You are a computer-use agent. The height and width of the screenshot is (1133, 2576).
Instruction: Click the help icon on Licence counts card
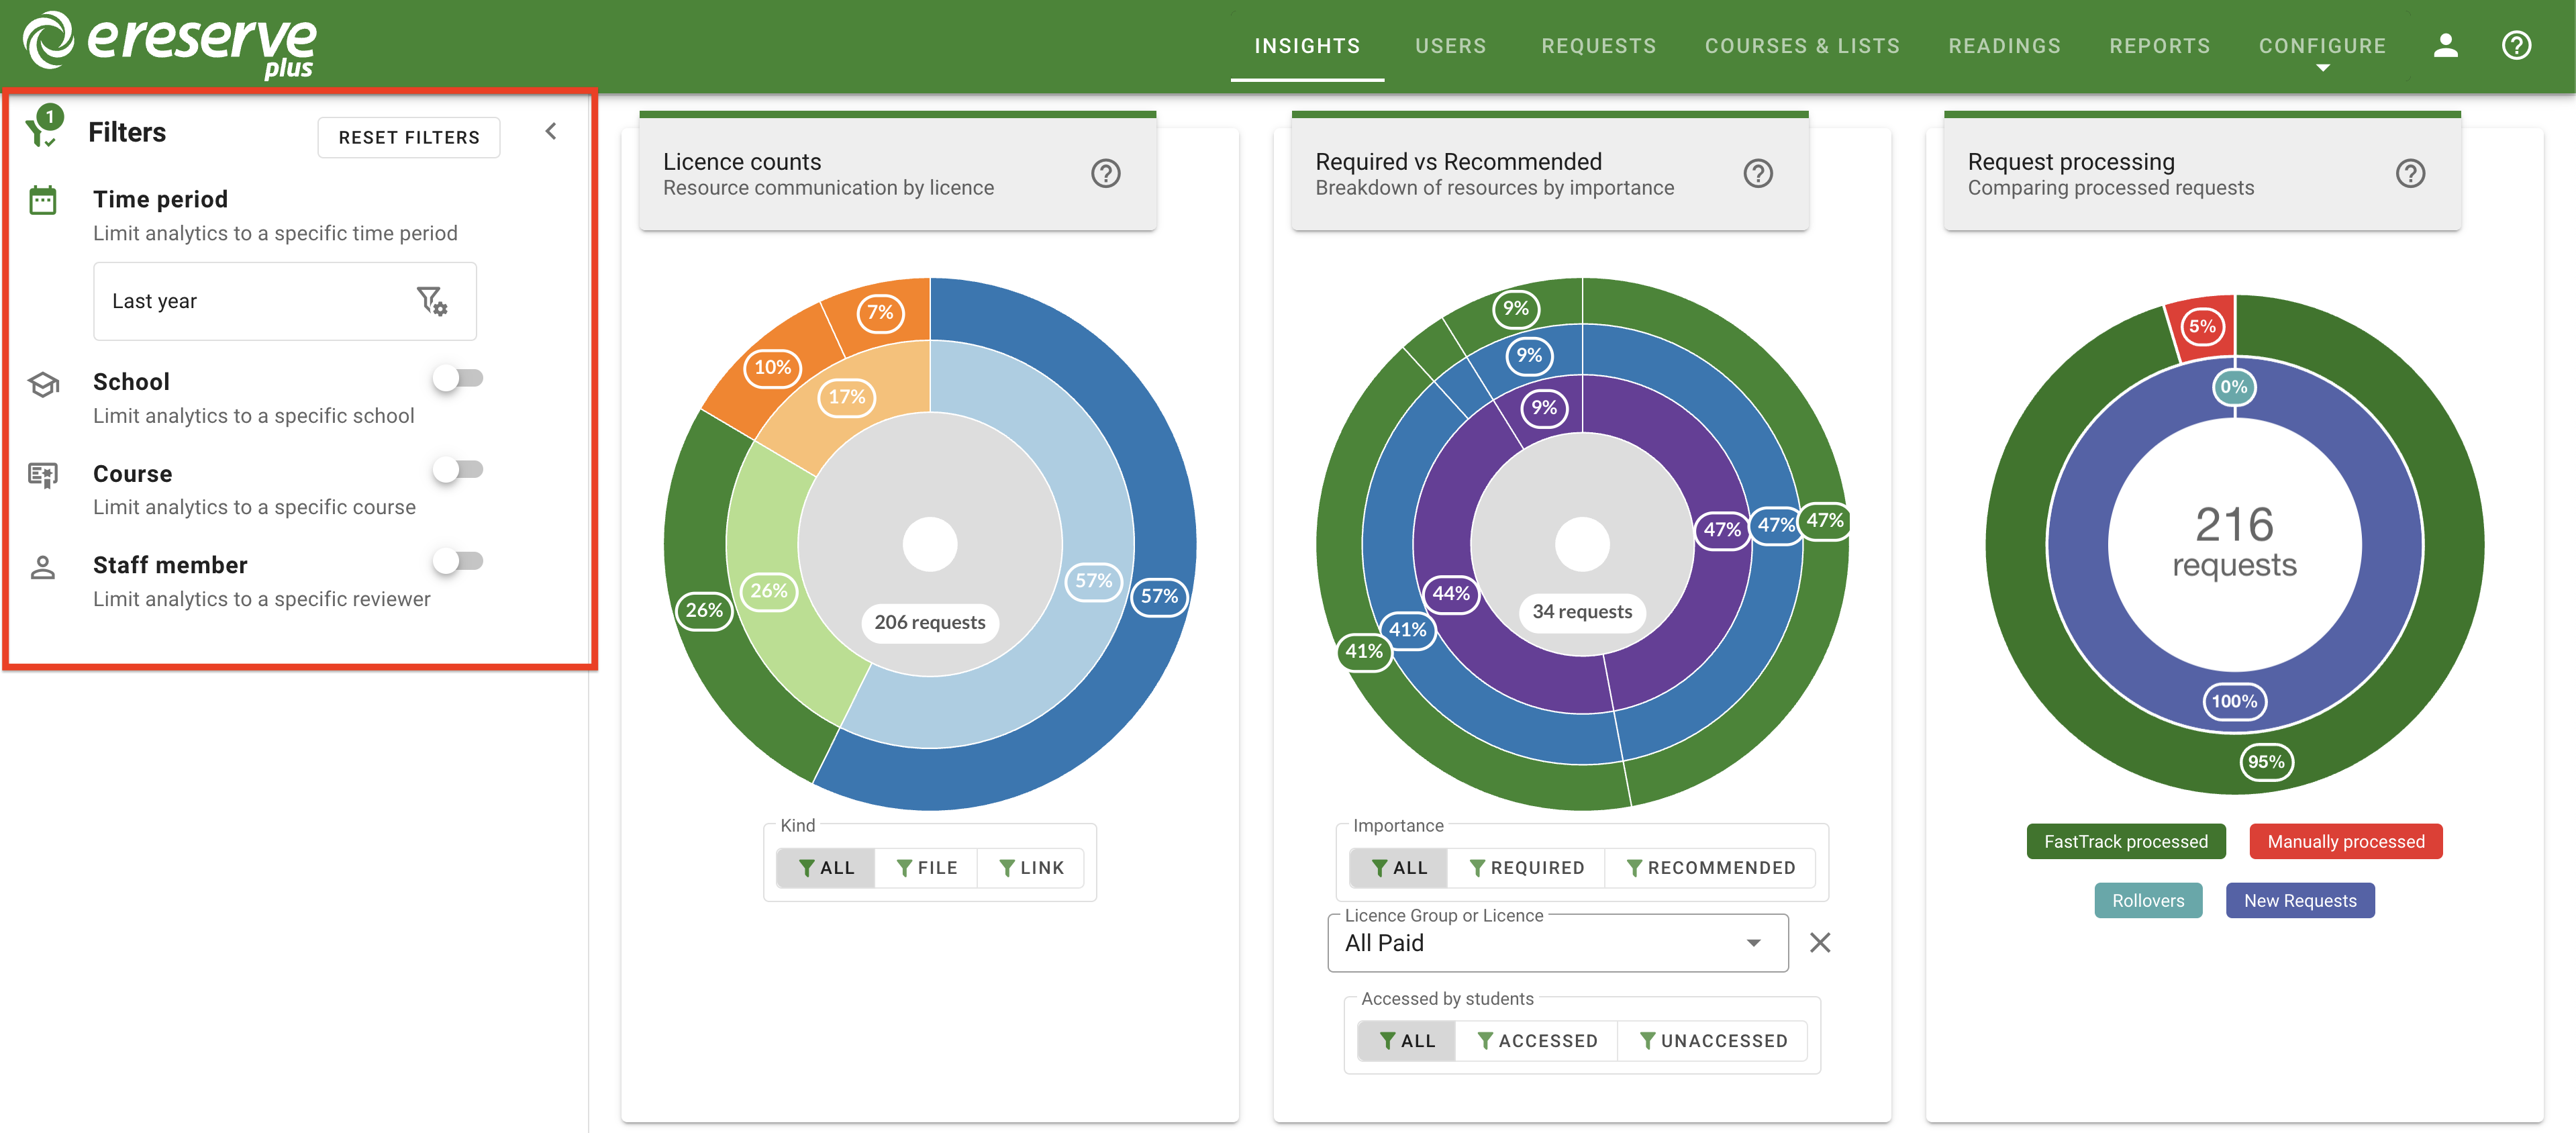(x=1106, y=173)
